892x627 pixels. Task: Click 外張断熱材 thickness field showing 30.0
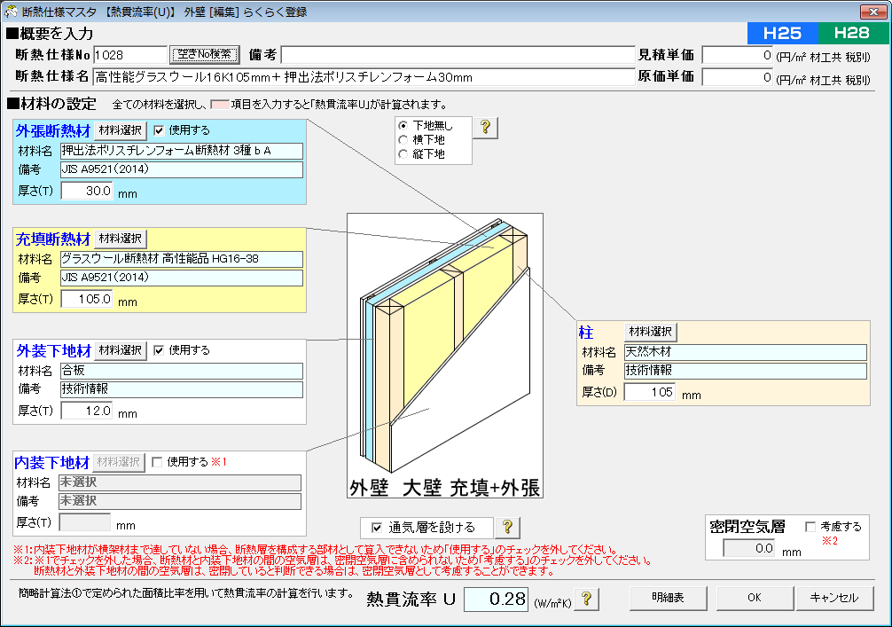[87, 191]
